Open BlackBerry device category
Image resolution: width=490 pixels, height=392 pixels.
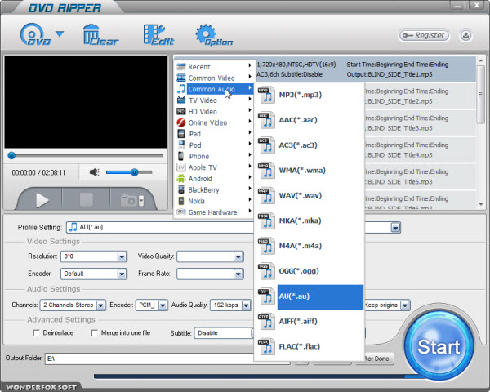[x=214, y=190]
